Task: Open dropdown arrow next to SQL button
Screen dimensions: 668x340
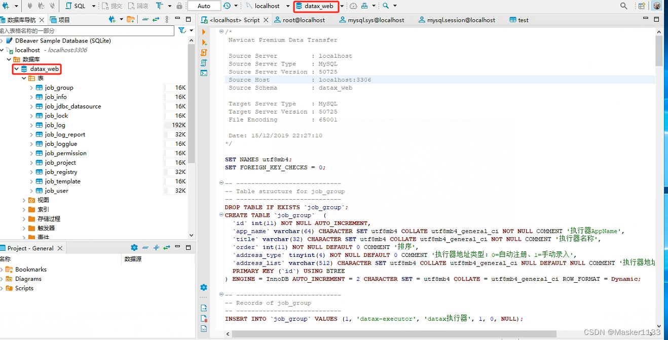Action: point(94,6)
